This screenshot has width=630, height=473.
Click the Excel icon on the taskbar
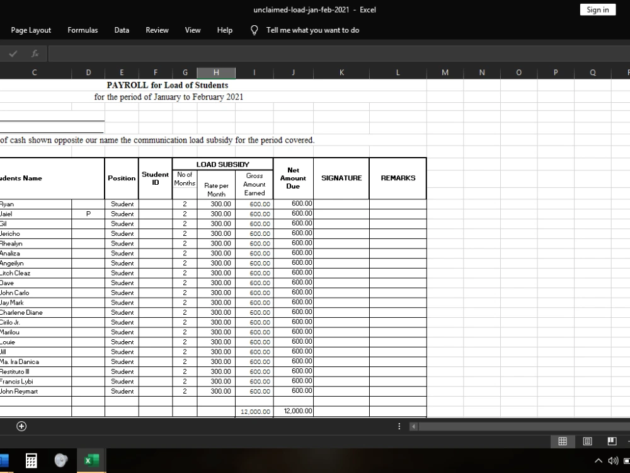point(91,460)
